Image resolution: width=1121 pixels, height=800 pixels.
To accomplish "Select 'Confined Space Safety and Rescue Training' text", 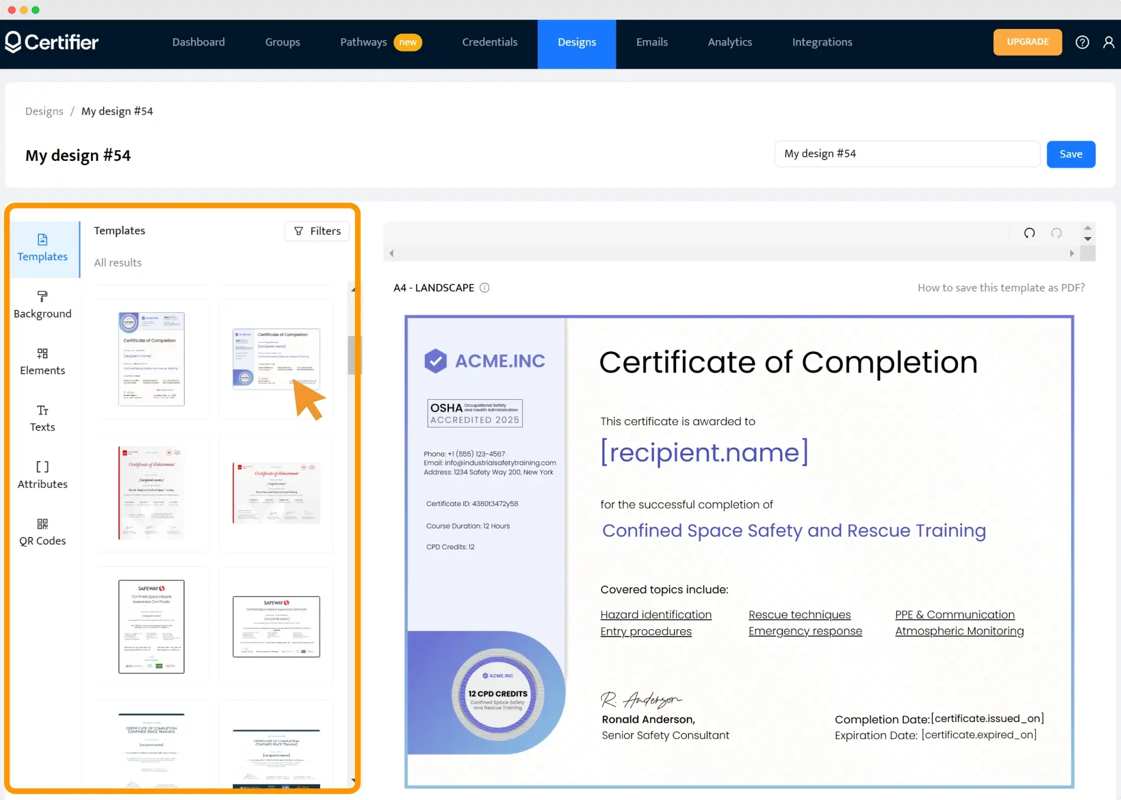I will pyautogui.click(x=794, y=530).
